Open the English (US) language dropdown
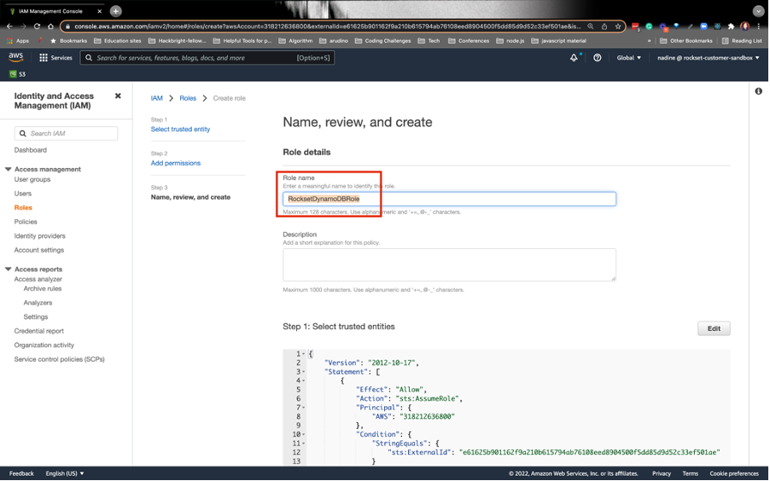This screenshot has width=770, height=481. tap(65, 473)
